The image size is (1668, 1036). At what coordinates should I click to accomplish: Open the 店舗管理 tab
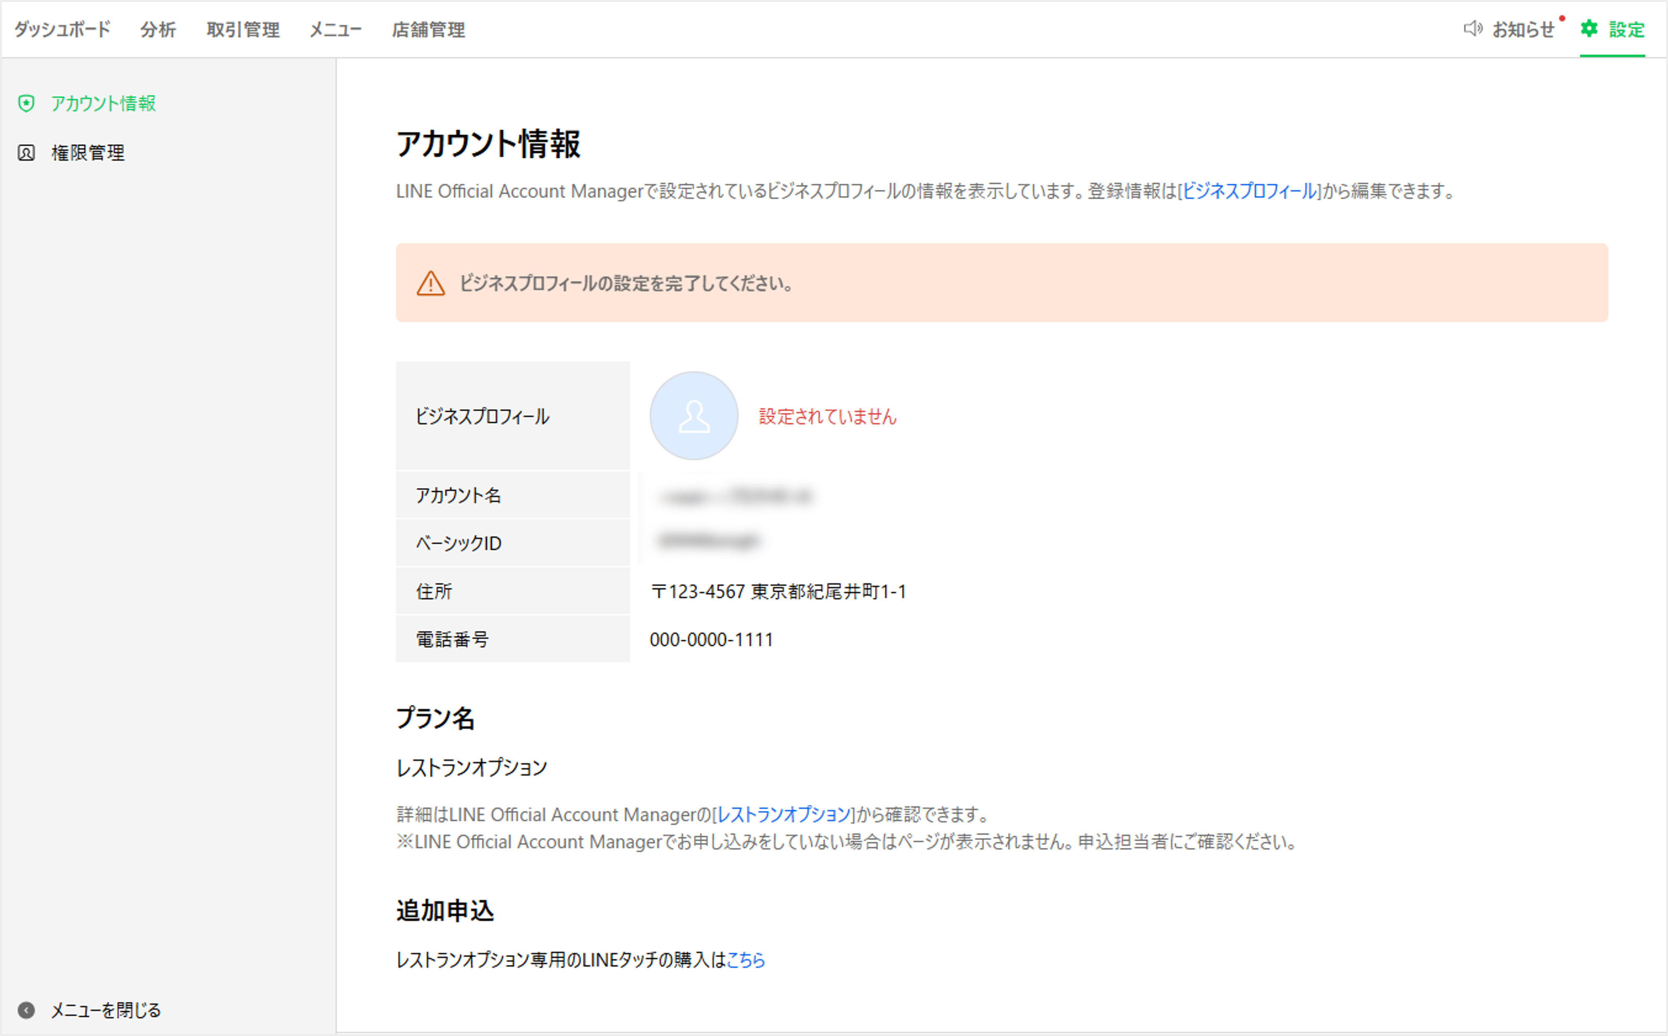tap(428, 30)
